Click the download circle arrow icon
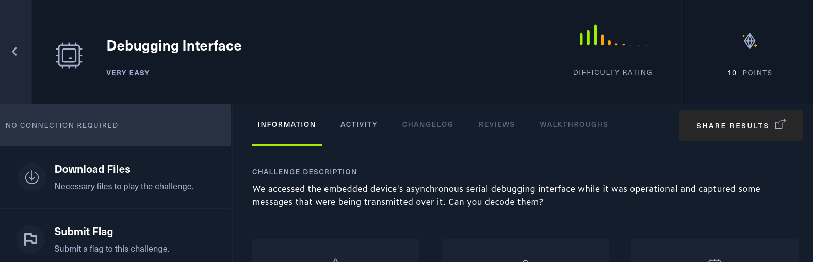 pyautogui.click(x=32, y=177)
